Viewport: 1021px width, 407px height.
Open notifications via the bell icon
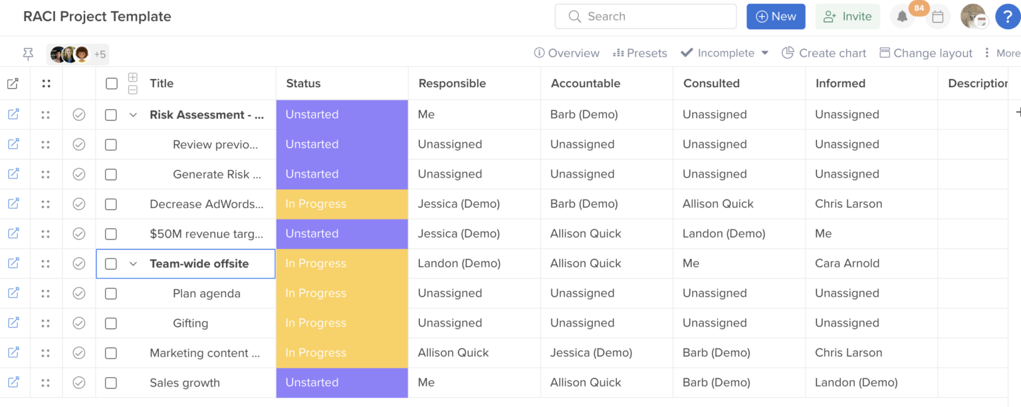point(903,16)
